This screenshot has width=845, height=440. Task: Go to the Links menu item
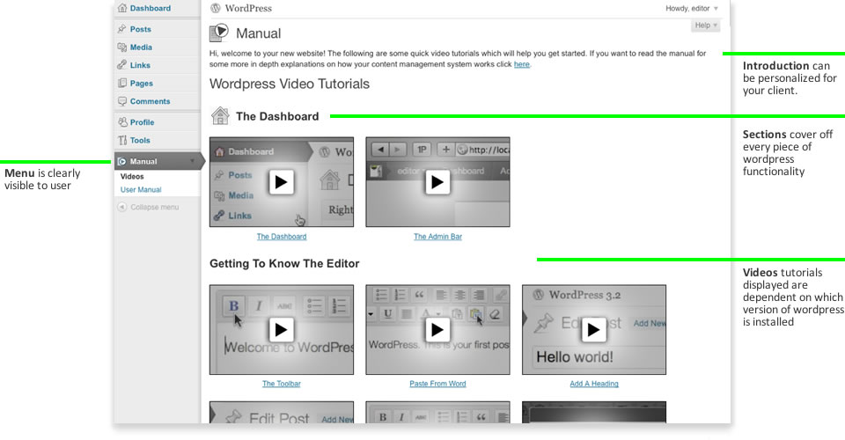tap(140, 65)
